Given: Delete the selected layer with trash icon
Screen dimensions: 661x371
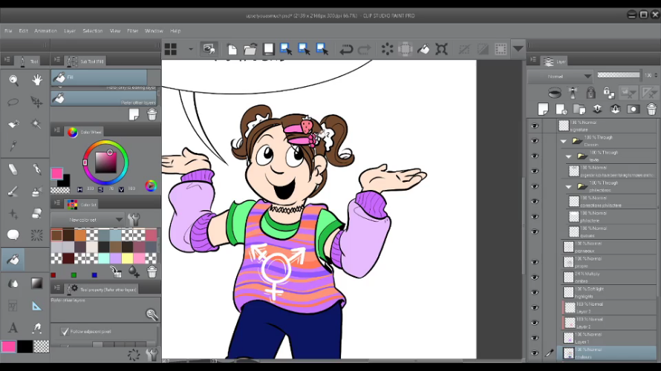Looking at the screenshot, I should point(651,110).
